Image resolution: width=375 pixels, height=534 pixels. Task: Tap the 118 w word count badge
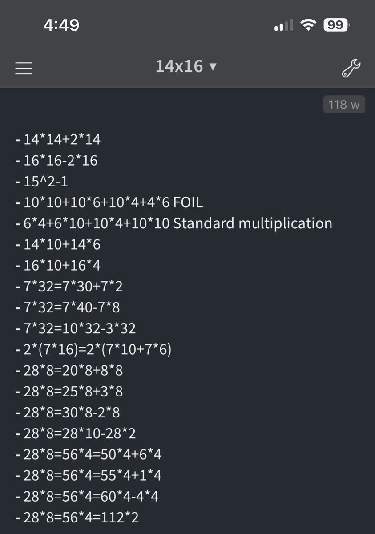tap(344, 105)
